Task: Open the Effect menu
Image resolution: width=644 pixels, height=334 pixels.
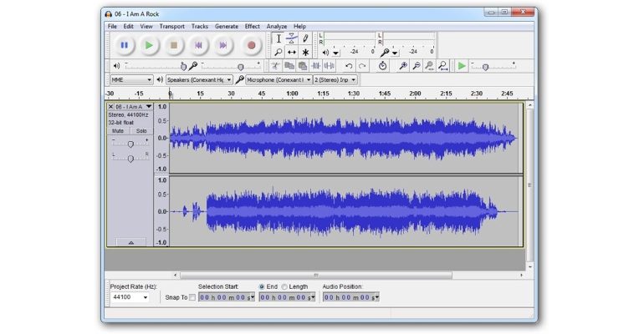Action: click(x=252, y=26)
